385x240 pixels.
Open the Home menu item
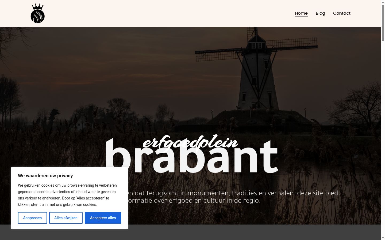(x=301, y=13)
